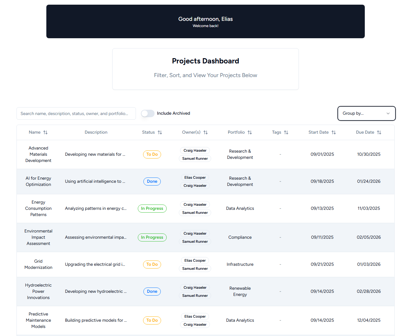399x336 pixels.
Task: Click the Group by chevron arrow
Action: click(x=388, y=113)
